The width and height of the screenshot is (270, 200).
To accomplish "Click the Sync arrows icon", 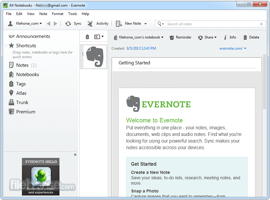I will click(68, 24).
